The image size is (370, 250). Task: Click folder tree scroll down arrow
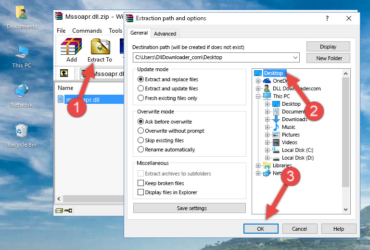pos(345,210)
